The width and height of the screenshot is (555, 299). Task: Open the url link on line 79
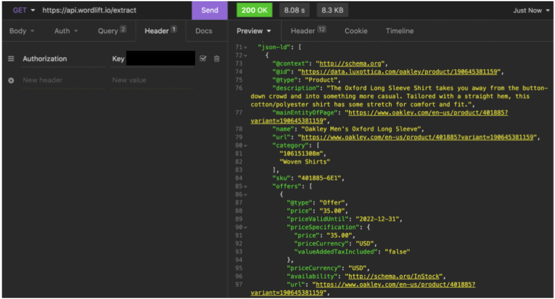coord(417,137)
